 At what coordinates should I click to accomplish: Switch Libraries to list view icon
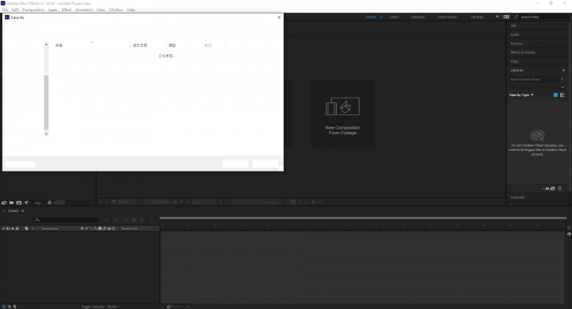pyautogui.click(x=562, y=95)
